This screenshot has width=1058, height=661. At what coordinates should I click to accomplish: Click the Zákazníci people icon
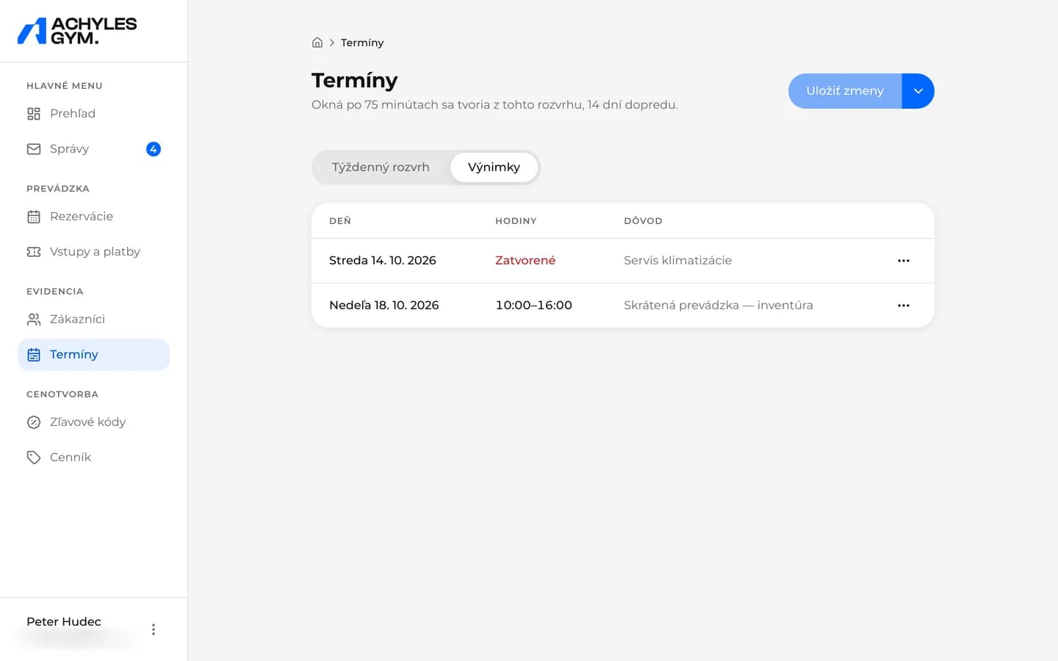tap(34, 319)
